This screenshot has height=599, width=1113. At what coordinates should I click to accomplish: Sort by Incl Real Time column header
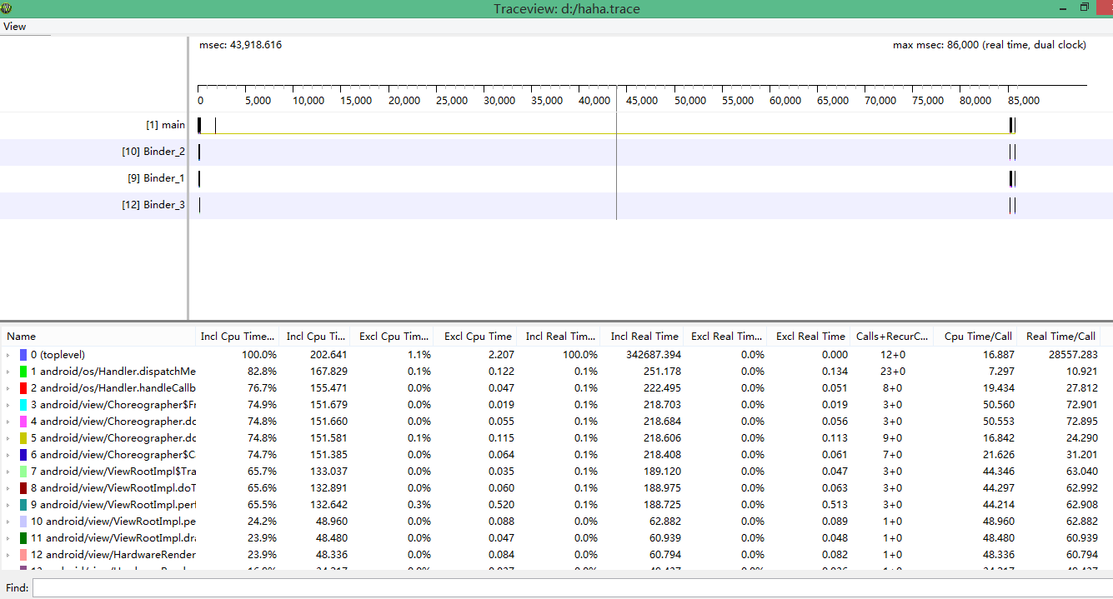(x=644, y=337)
